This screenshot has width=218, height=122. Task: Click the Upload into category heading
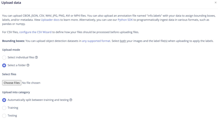[x=16, y=92]
